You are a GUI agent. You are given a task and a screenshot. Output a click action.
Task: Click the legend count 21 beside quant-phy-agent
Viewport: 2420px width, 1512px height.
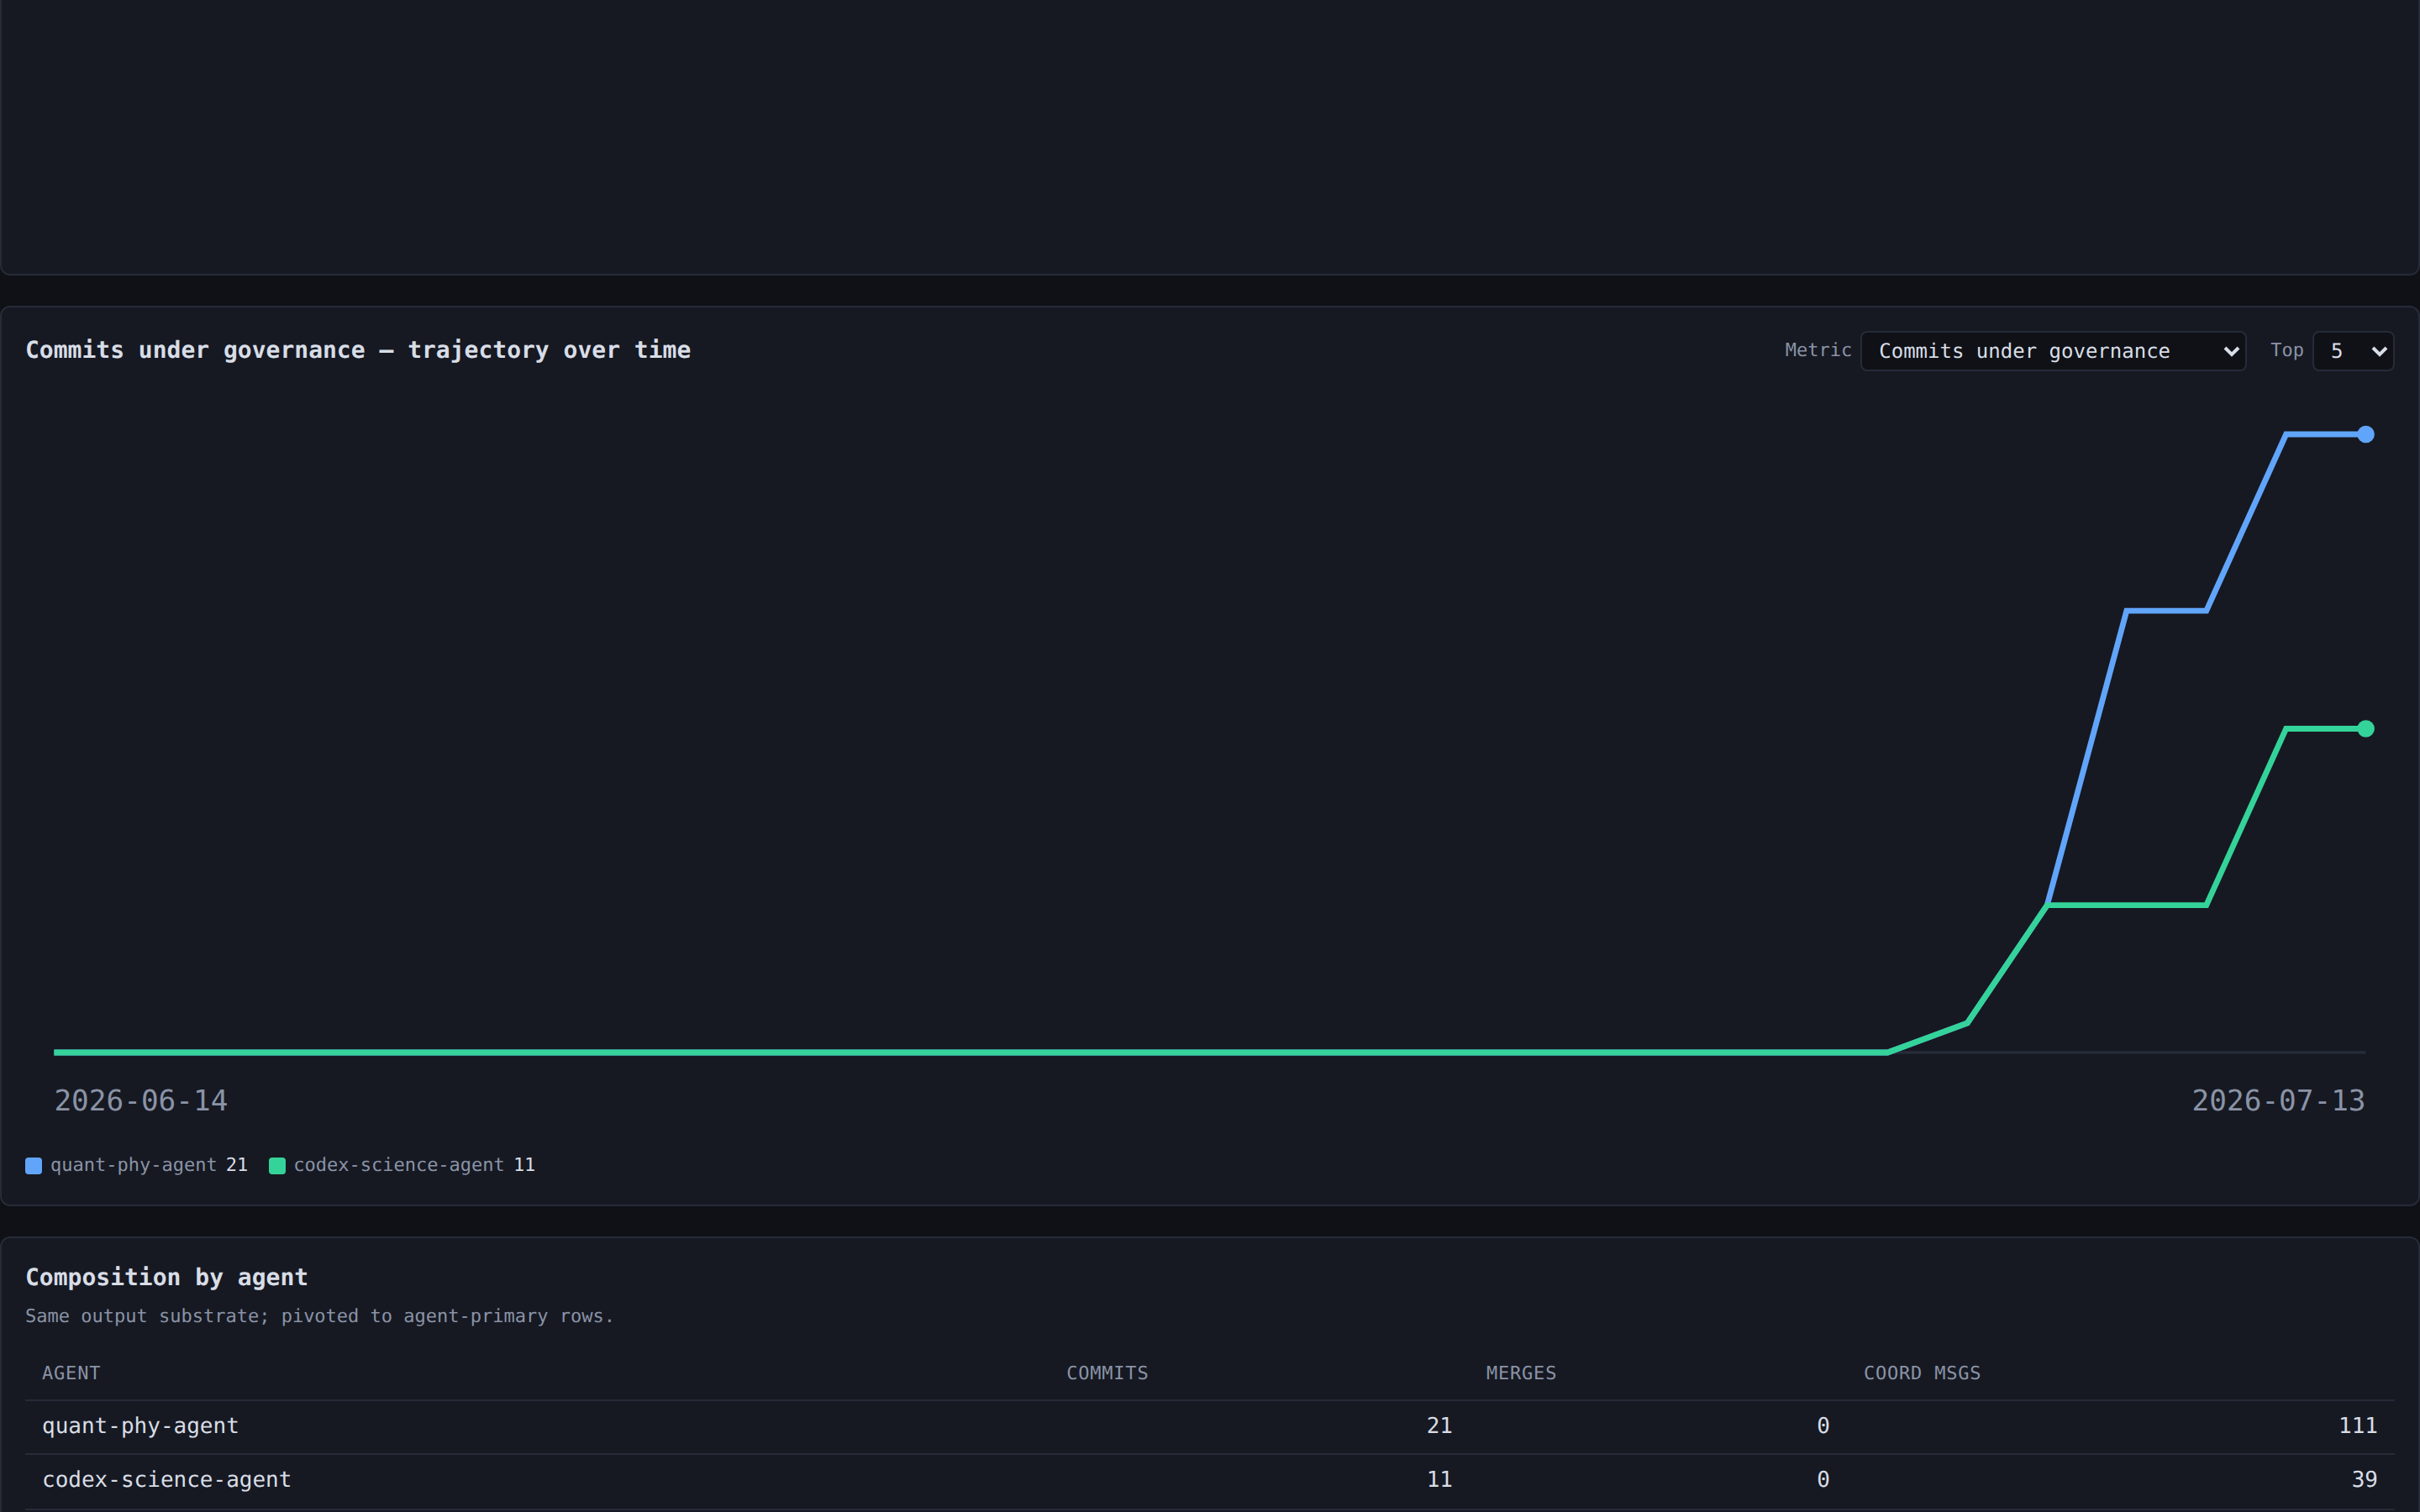click(x=236, y=1165)
